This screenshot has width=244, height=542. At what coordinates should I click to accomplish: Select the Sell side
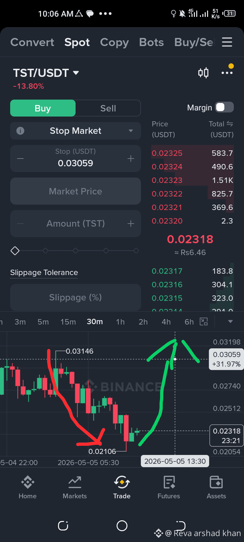[x=108, y=108]
